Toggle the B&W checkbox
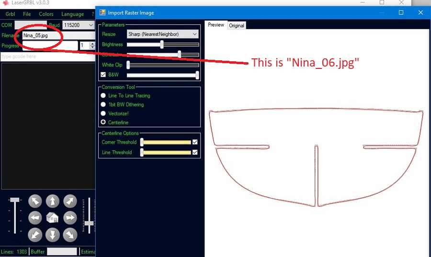 (x=103, y=74)
